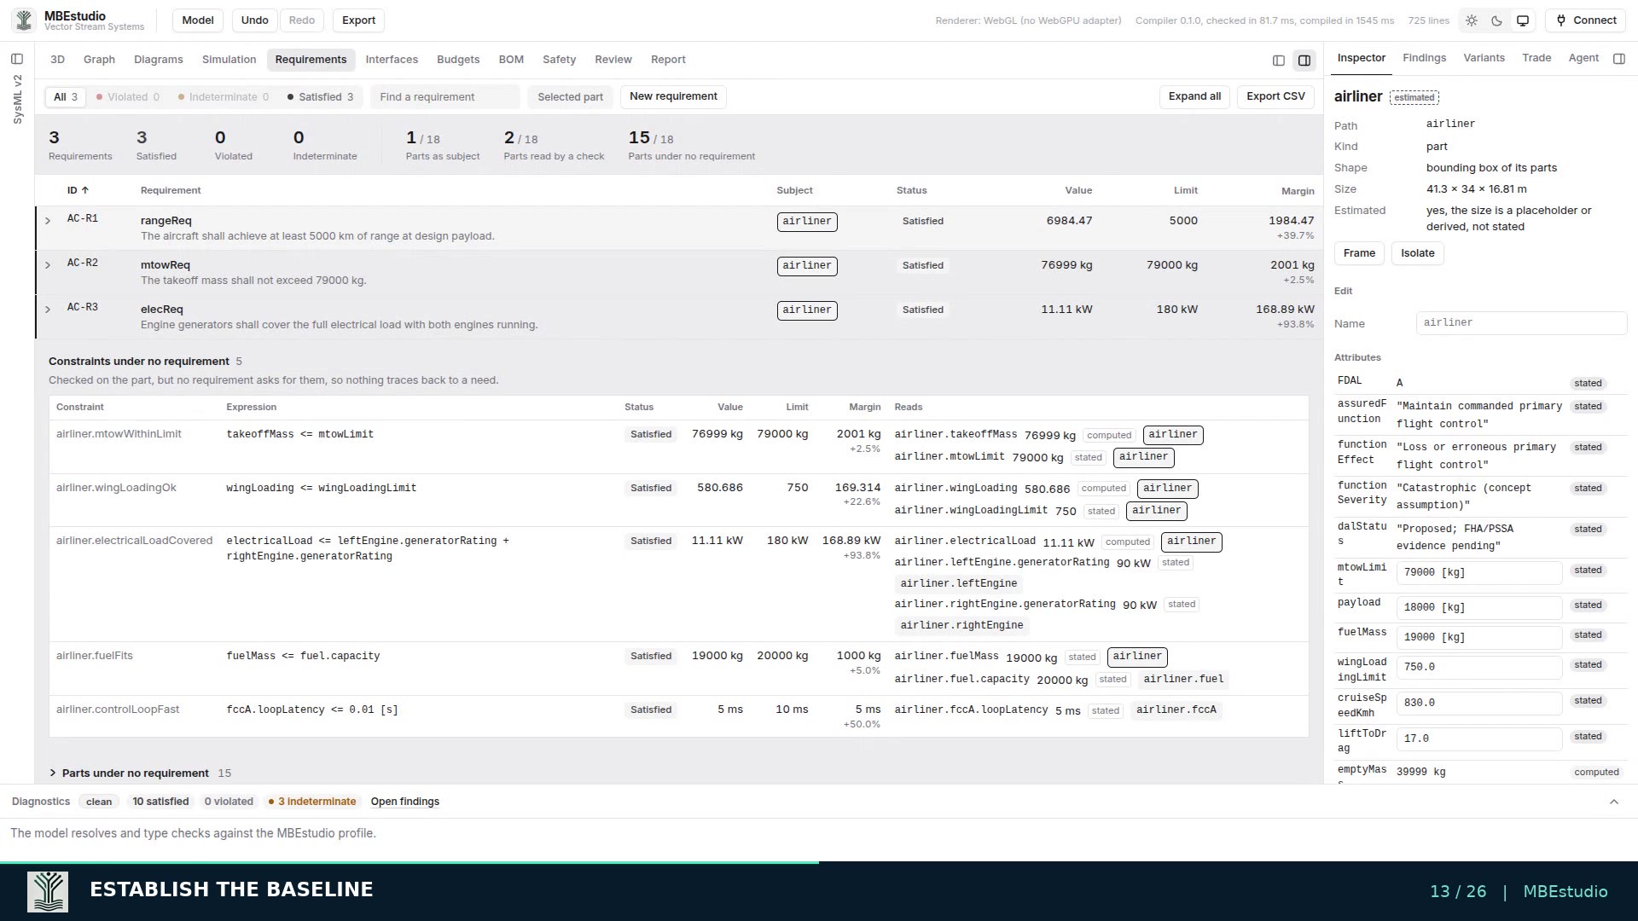Click payload value field 18000 [kg]

coord(1478,608)
